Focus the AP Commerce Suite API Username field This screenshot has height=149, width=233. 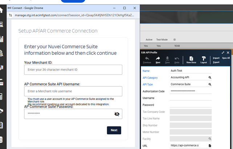pyautogui.click(x=73, y=91)
